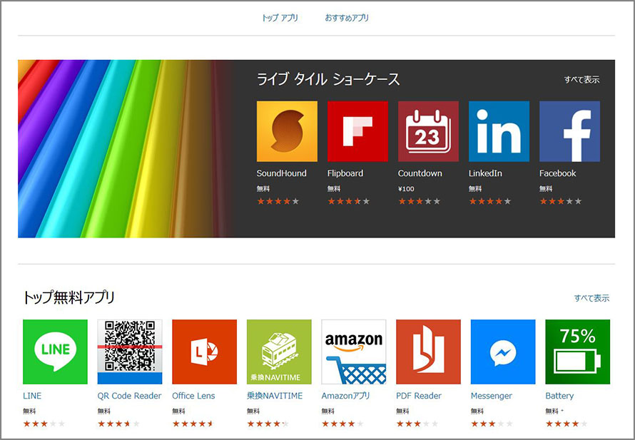Click the star rating under Office Lens
The height and width of the screenshot is (440, 635).
point(193,424)
